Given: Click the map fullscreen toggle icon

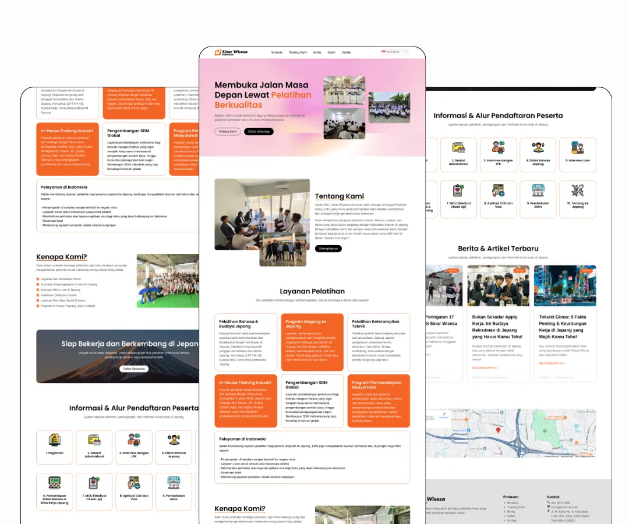Looking at the screenshot, I should 591,450.
